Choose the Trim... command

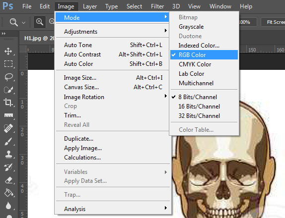tap(112, 115)
